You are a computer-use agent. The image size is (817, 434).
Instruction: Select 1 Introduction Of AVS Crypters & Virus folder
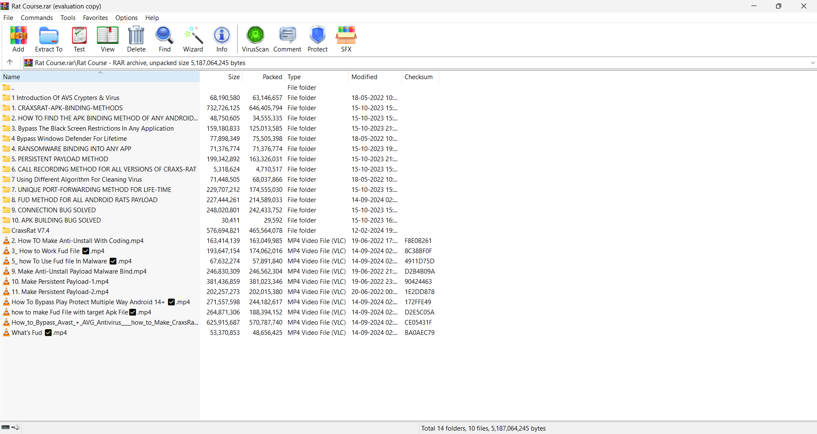click(65, 98)
